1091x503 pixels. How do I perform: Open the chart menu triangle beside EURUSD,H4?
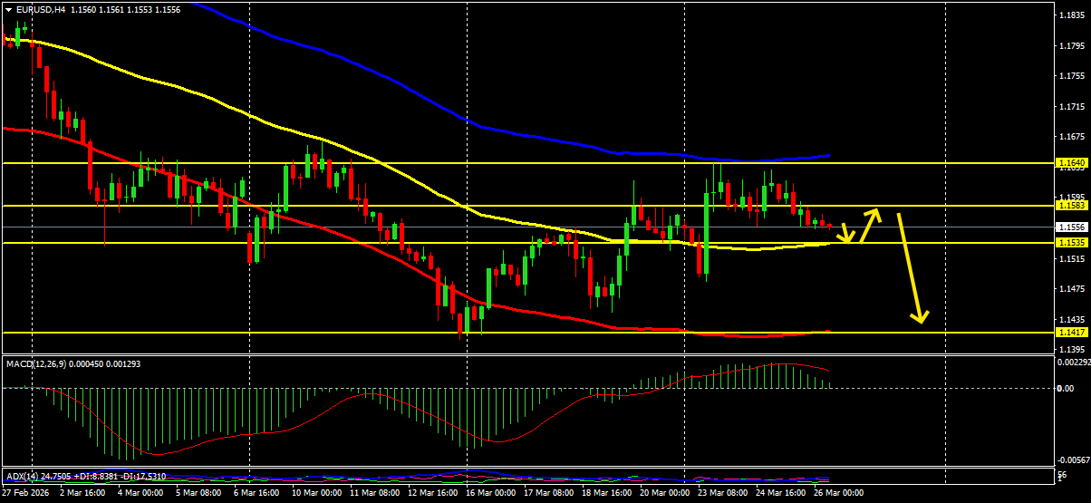tap(8, 9)
